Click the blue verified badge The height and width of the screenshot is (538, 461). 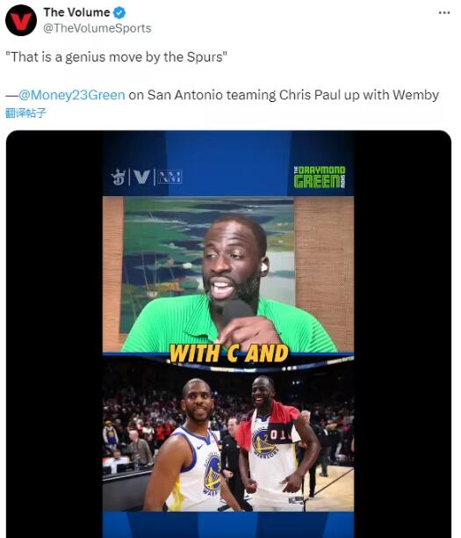[x=119, y=12]
